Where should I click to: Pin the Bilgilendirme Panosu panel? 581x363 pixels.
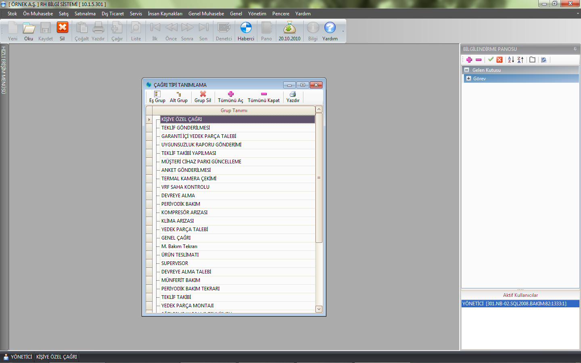(x=575, y=49)
